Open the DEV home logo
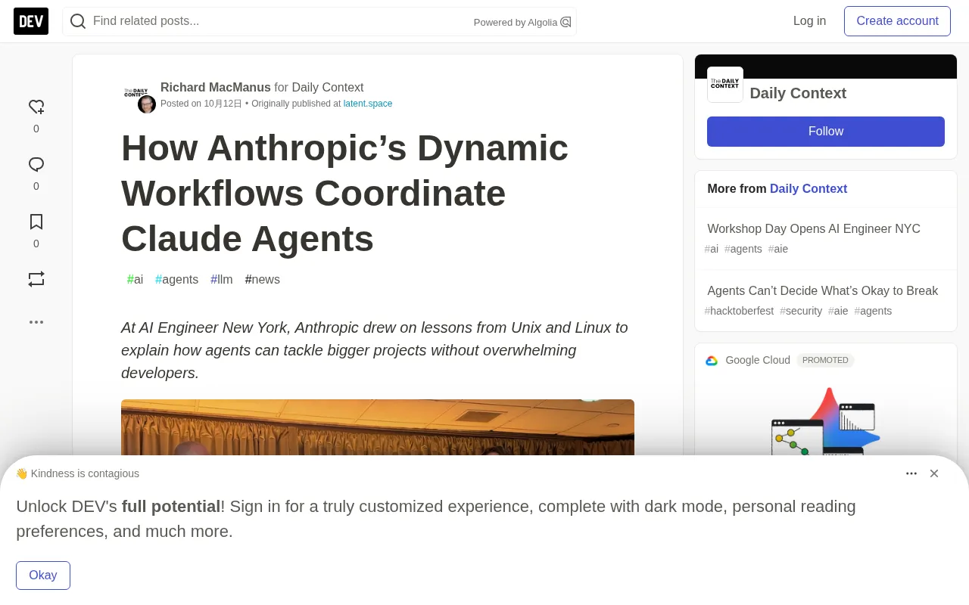The height and width of the screenshot is (605, 969). point(31,21)
